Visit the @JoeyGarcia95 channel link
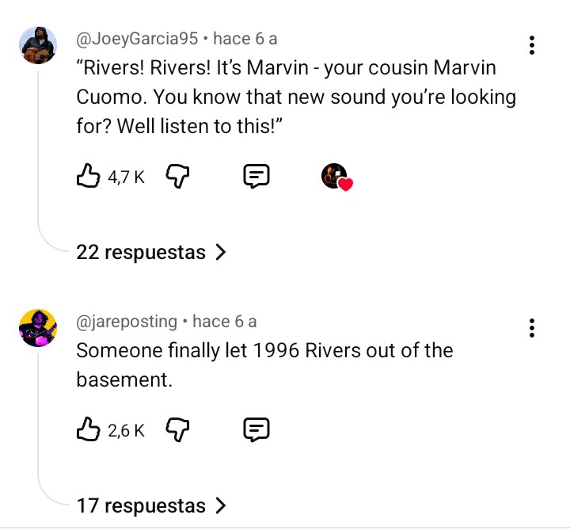Viewport: 570px width, 530px height. click(x=137, y=38)
